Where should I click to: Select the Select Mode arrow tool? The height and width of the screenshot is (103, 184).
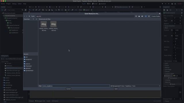pyautogui.click(x=30, y=10)
